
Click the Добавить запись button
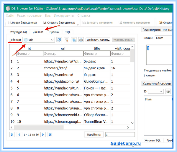(98, 40)
